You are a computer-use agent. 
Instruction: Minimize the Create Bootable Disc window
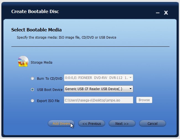tap(158, 13)
